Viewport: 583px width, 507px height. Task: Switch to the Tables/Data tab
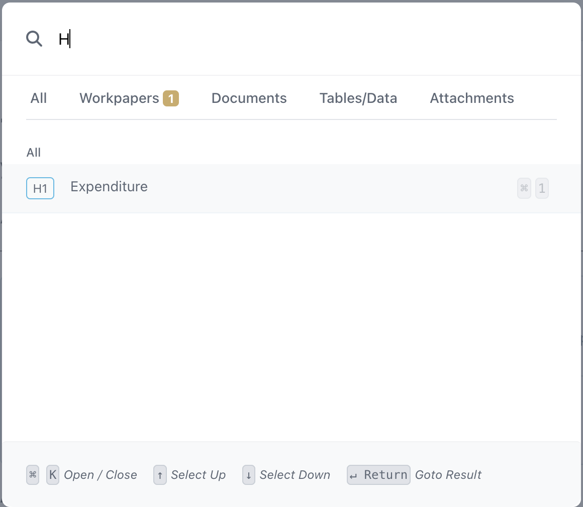[x=358, y=98]
